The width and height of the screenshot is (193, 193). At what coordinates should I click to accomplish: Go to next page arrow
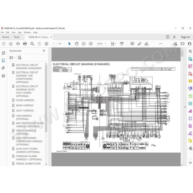[46, 44]
